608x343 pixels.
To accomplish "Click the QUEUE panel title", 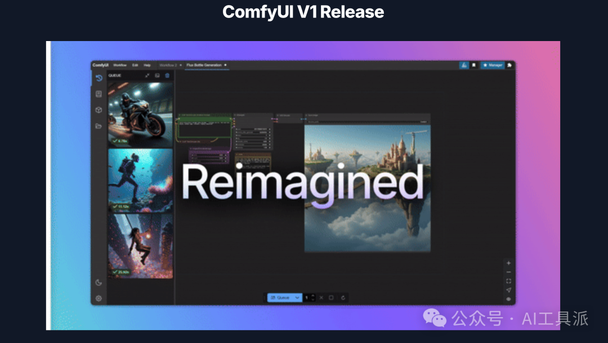I will click(115, 75).
